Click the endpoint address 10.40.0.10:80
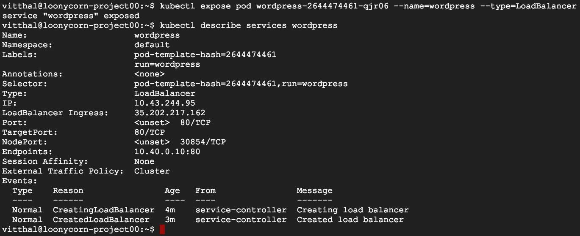 167,152
